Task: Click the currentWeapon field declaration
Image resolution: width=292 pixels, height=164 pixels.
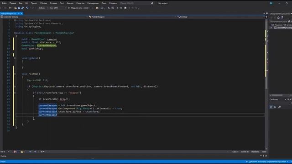Action: coord(47,46)
